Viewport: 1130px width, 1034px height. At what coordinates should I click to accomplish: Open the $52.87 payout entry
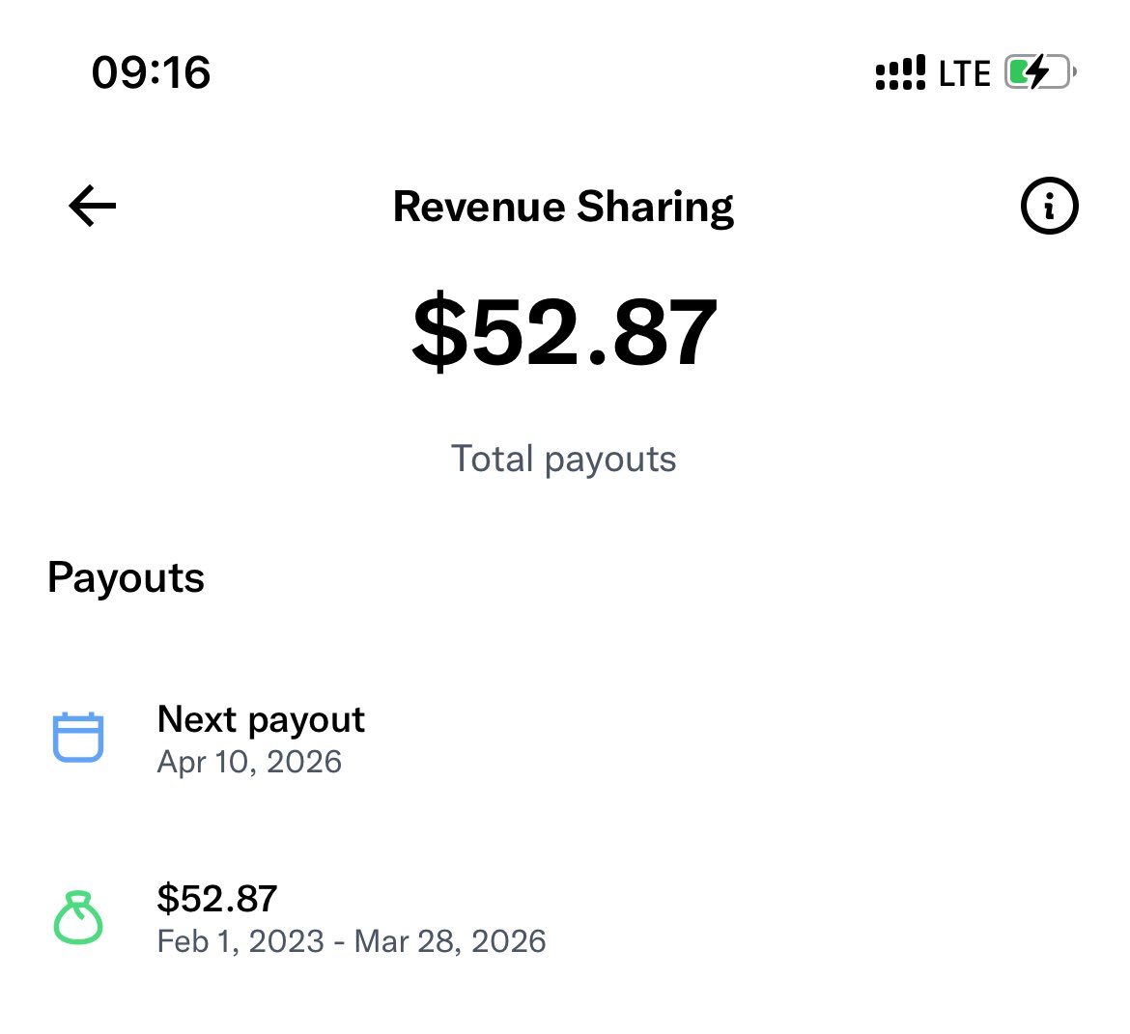(565, 919)
